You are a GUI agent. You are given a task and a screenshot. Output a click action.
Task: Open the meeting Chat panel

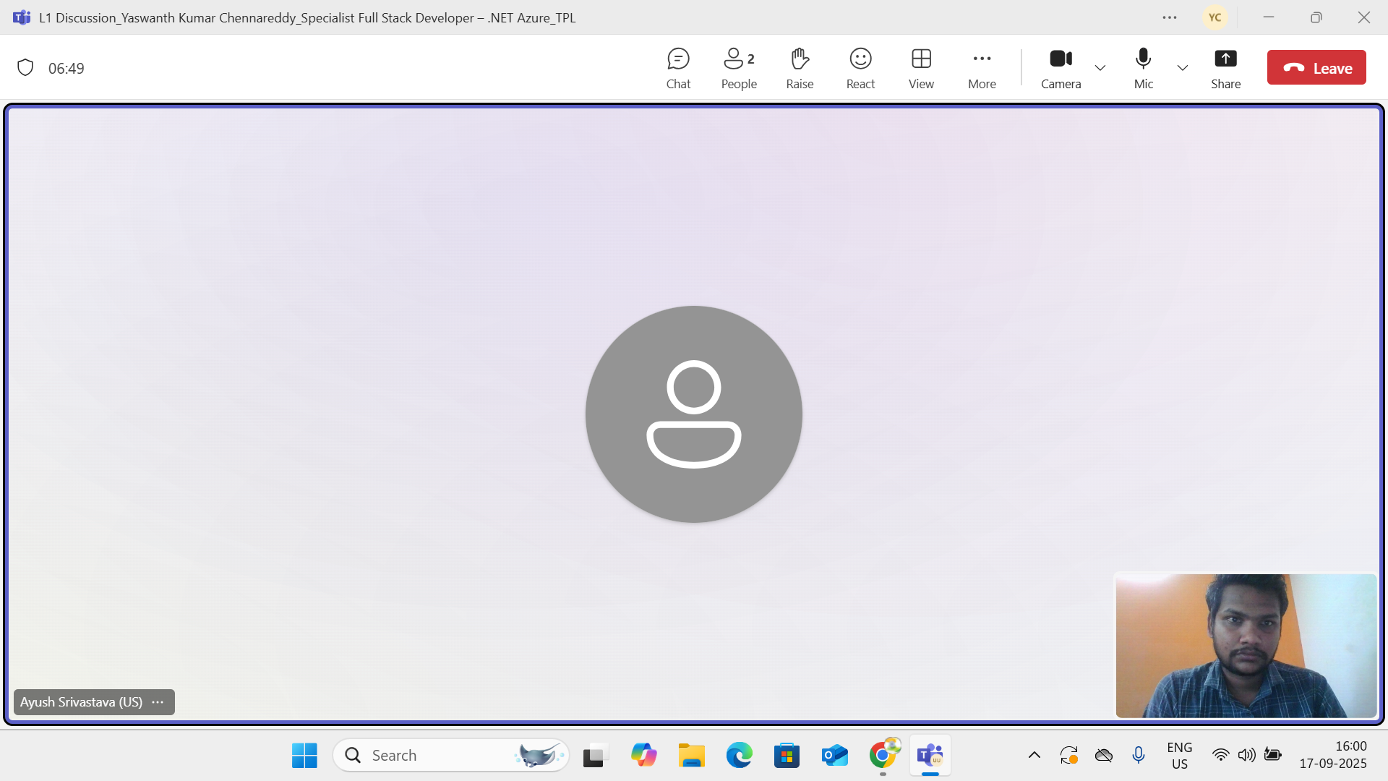[677, 68]
